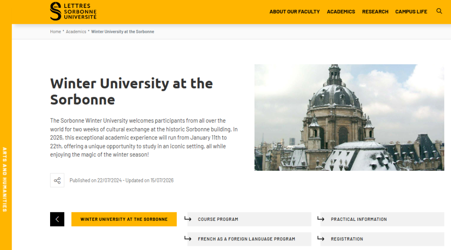
Task: Click the page heading Winter University at the Sorbonne
Action: (132, 91)
